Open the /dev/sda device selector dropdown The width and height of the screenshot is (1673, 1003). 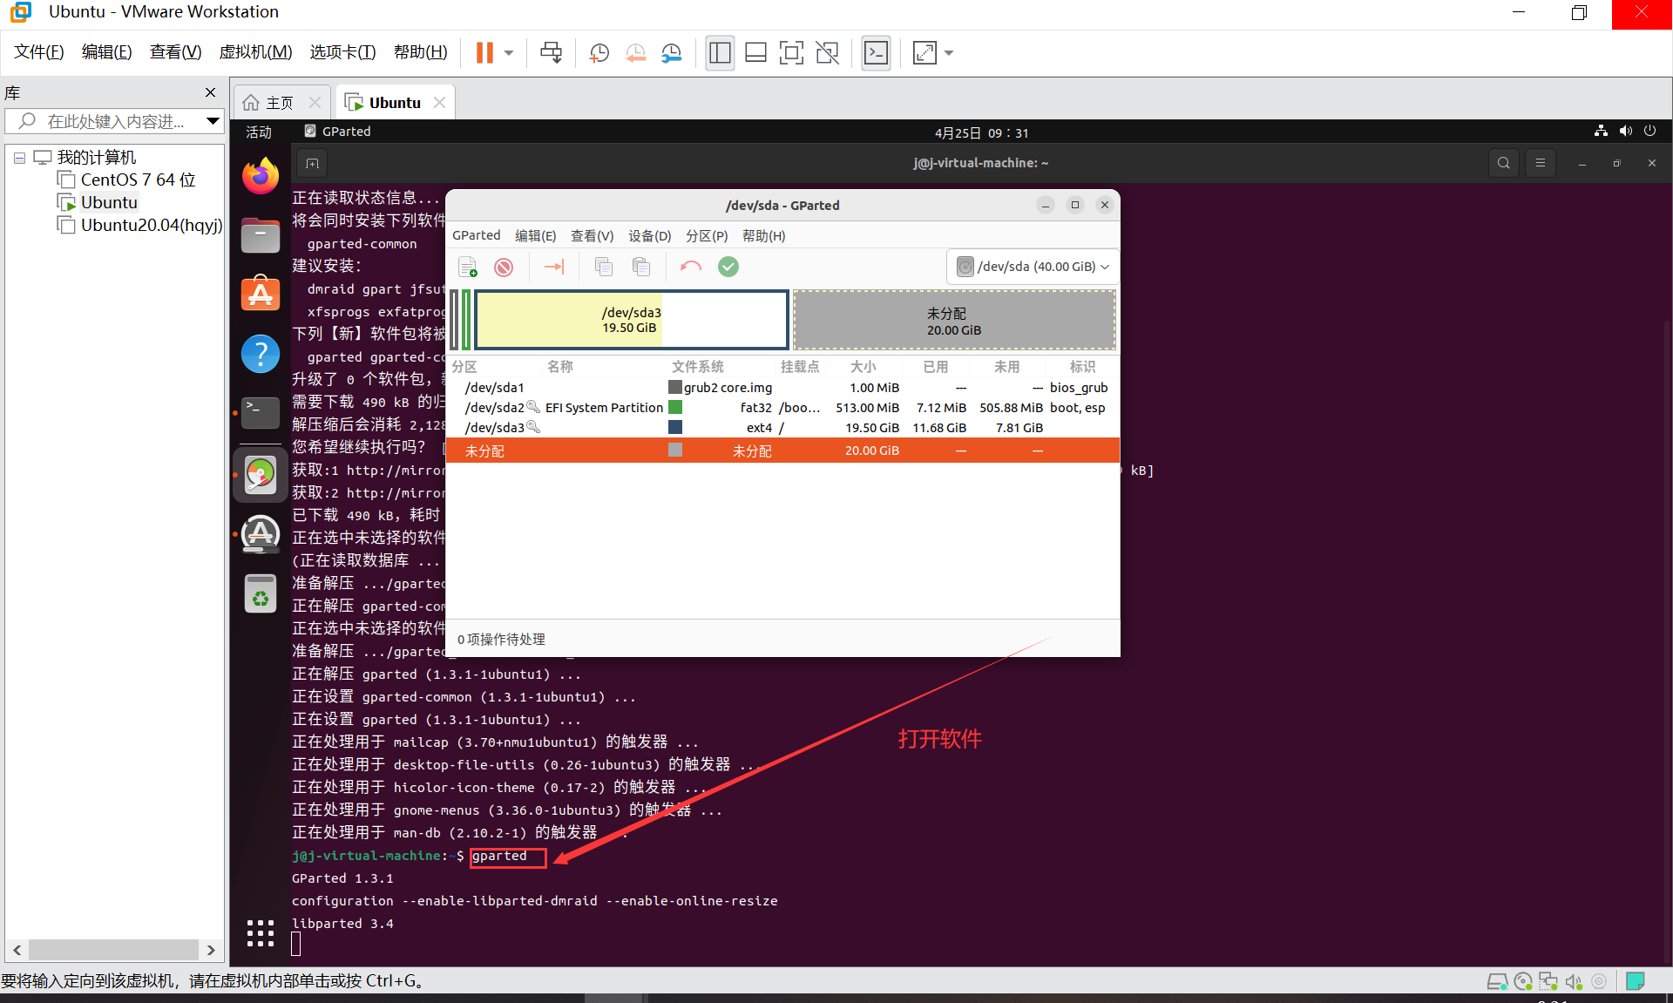point(1033,267)
